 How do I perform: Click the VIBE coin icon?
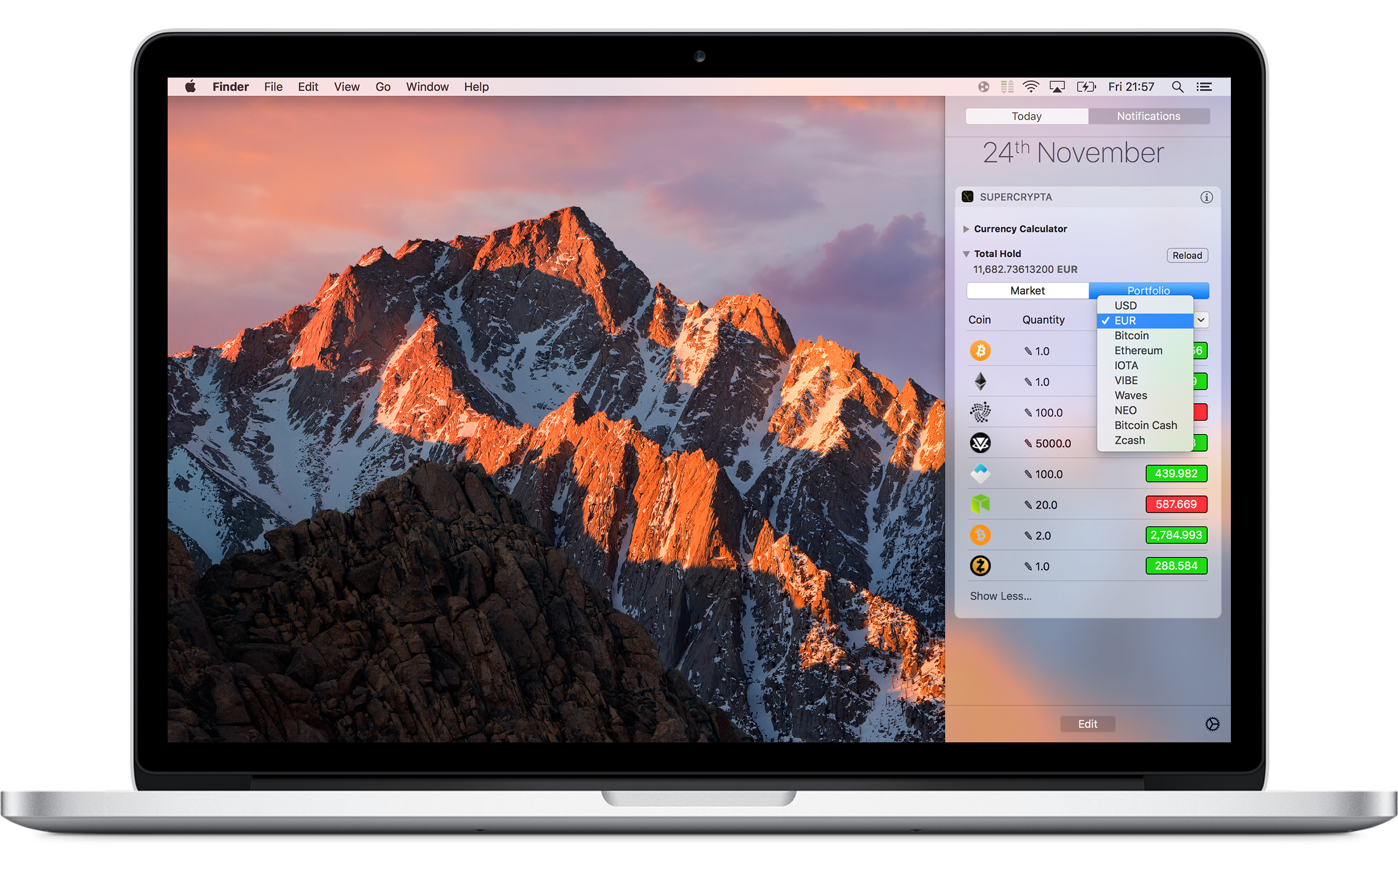pyautogui.click(x=980, y=443)
